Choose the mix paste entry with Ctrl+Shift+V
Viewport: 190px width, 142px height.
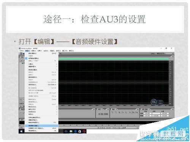(x=41, y=85)
